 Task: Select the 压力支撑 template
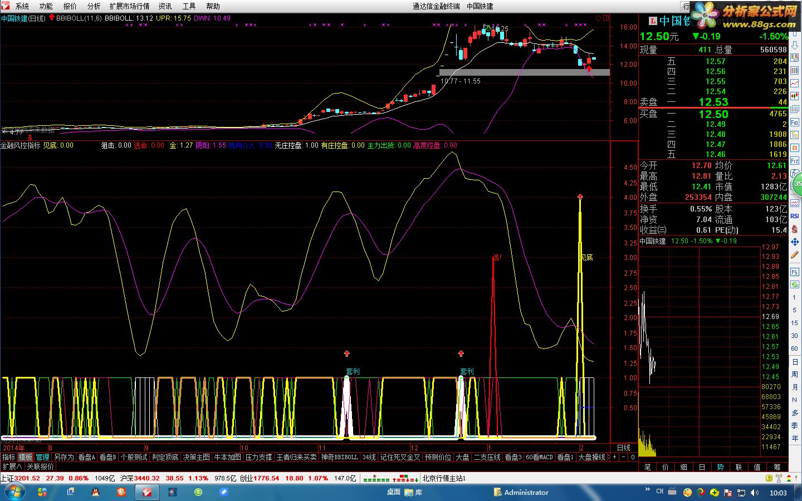click(259, 457)
